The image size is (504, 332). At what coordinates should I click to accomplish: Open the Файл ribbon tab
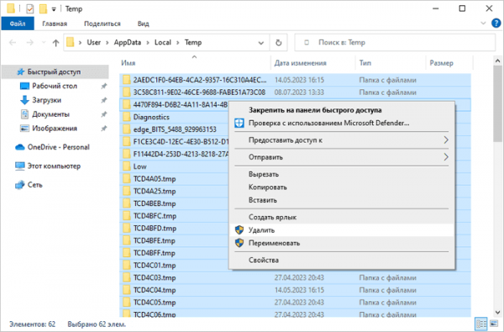(x=18, y=24)
